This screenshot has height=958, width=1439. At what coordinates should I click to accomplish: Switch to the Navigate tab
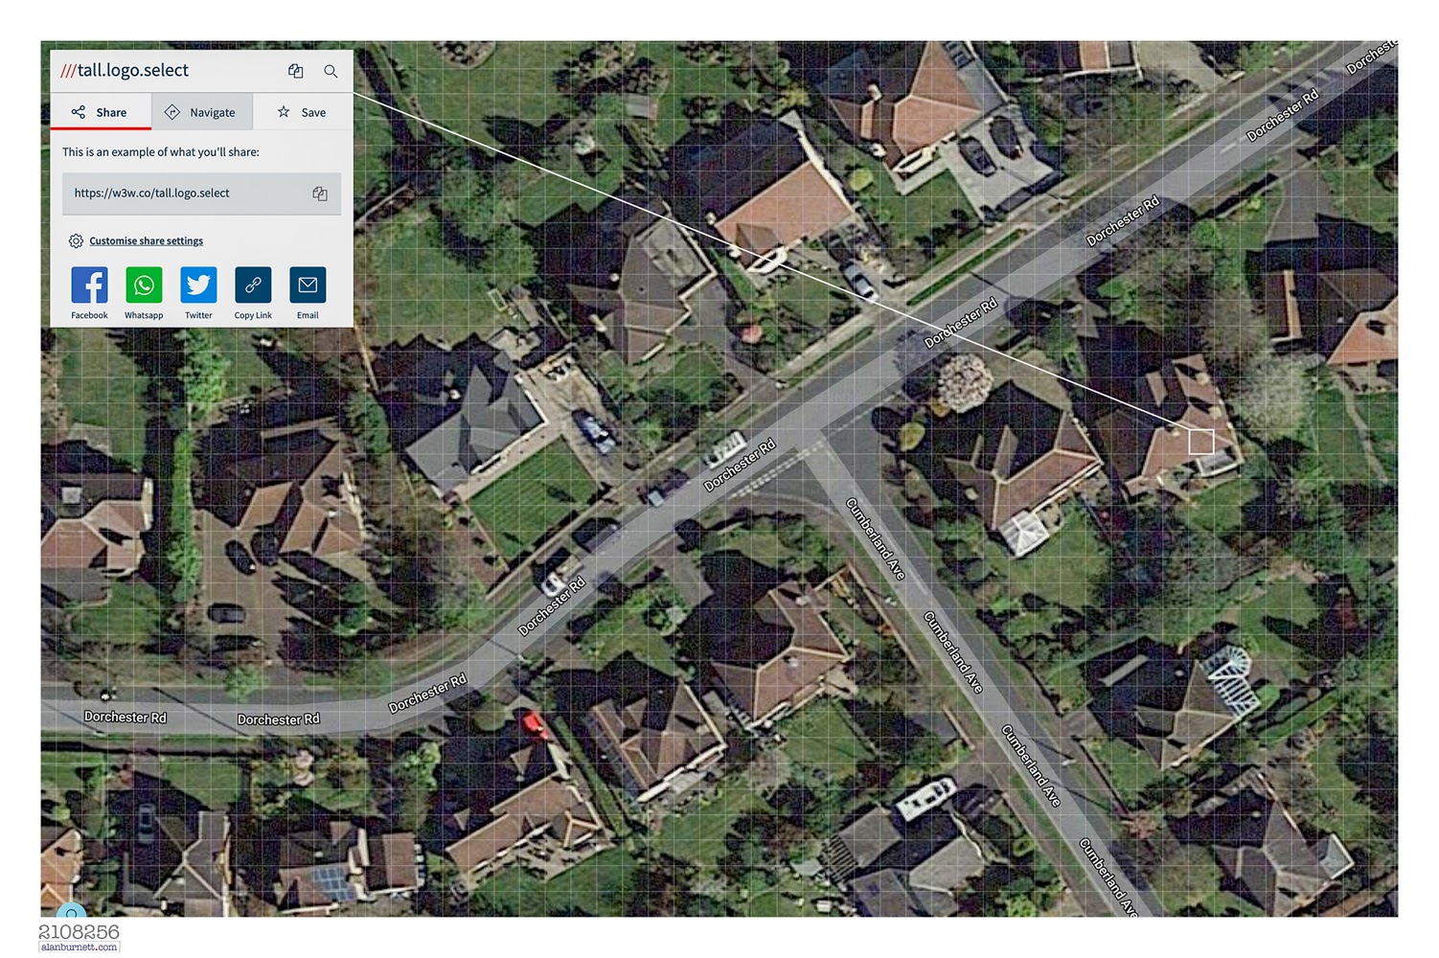[202, 112]
